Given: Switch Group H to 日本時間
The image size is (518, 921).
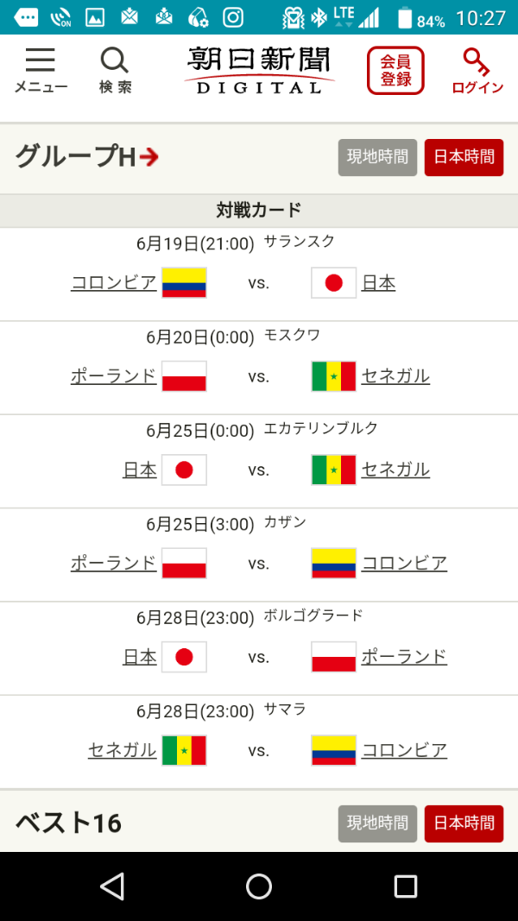Looking at the screenshot, I should 464,157.
